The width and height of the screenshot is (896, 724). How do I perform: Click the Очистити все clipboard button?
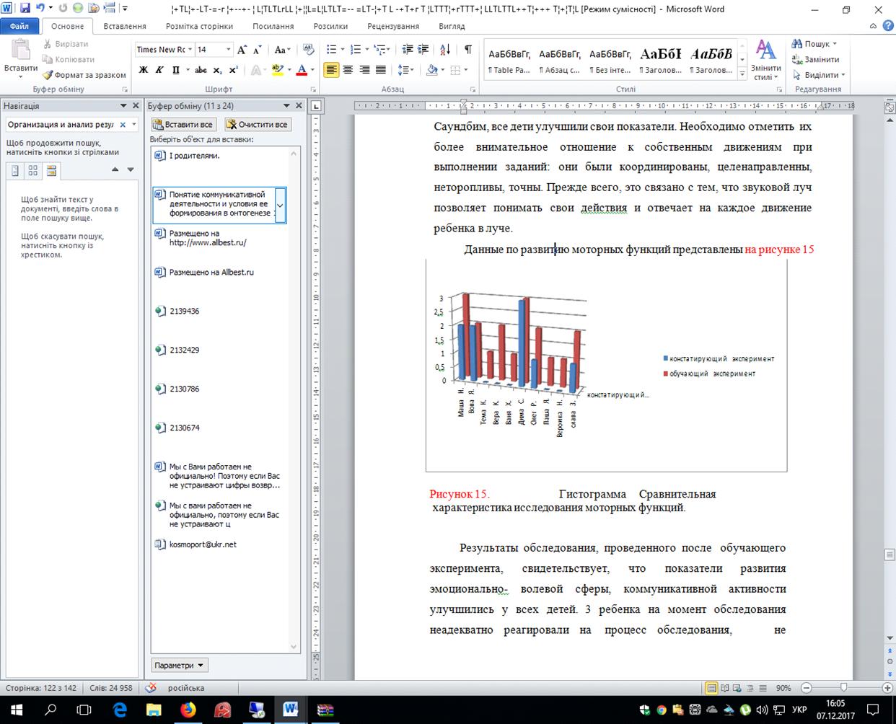(x=257, y=124)
